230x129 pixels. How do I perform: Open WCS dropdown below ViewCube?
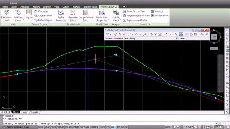coord(214,48)
